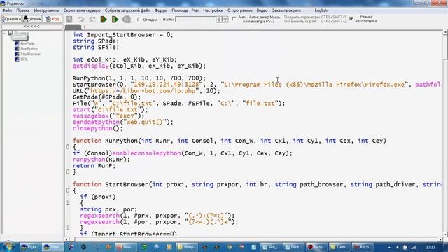Image resolution: width=448 pixels, height=252 pixels.
Task: Open the Форум menu item
Action: [x=161, y=10]
